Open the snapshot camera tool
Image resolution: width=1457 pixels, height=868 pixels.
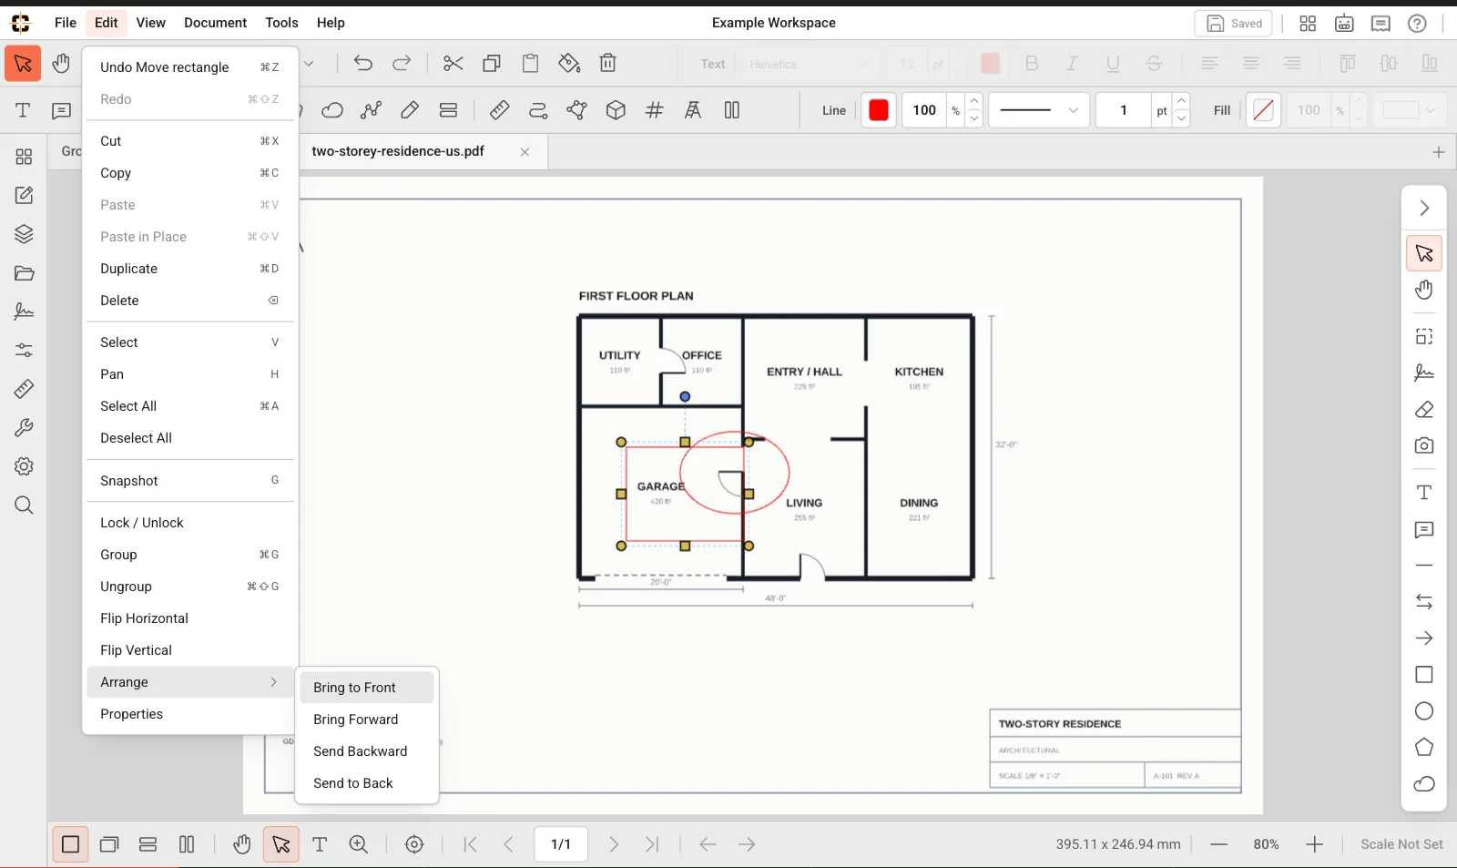(x=1424, y=446)
